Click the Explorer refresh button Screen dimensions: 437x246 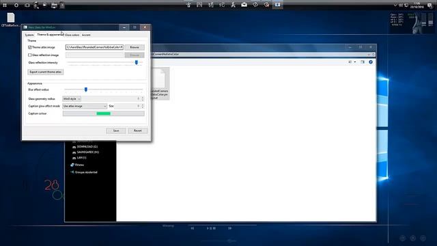373,55
